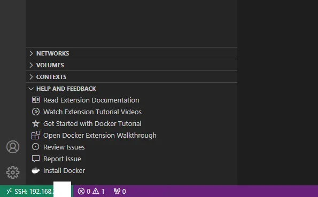Click the play icon beside Watch Extension Tutorial Videos
Screen dimensions: 318x197
(36, 112)
